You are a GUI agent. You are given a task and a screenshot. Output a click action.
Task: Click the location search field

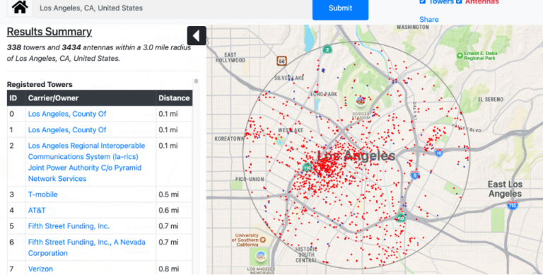[x=172, y=8]
